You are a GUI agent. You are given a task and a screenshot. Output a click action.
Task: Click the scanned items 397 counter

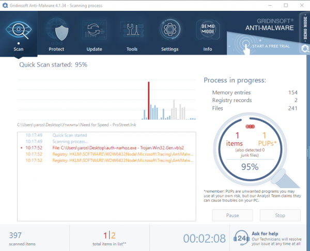click(x=22, y=239)
